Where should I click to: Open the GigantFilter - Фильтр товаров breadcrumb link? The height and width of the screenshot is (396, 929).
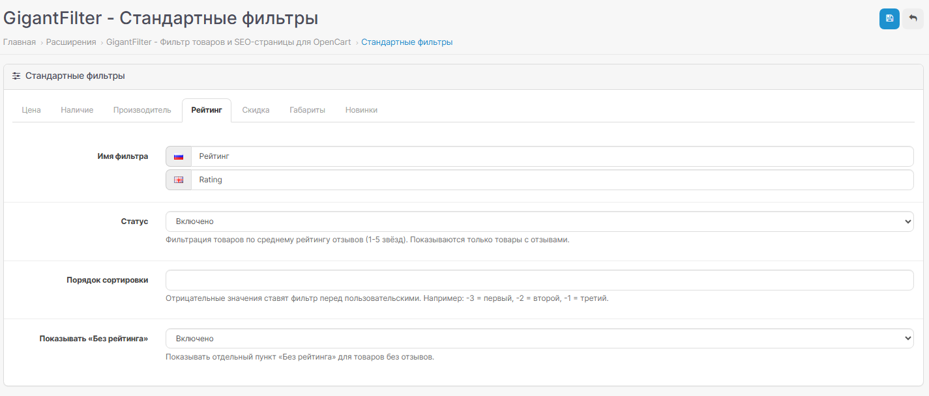(x=228, y=42)
